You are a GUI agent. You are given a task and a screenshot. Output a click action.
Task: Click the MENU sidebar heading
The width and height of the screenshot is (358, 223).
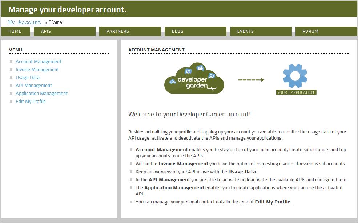(x=15, y=50)
